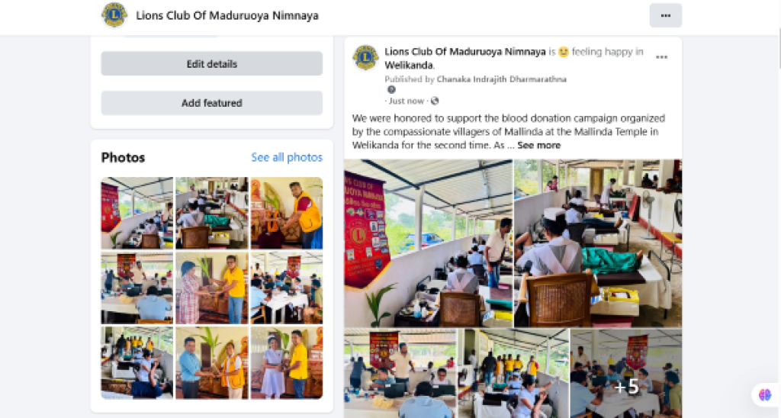The height and width of the screenshot is (418, 781).
Task: Open the Welikanda location link
Action: click(409, 66)
